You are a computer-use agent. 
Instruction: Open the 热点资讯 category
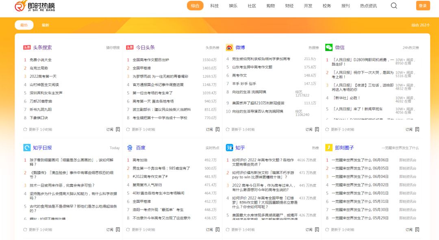(368, 6)
